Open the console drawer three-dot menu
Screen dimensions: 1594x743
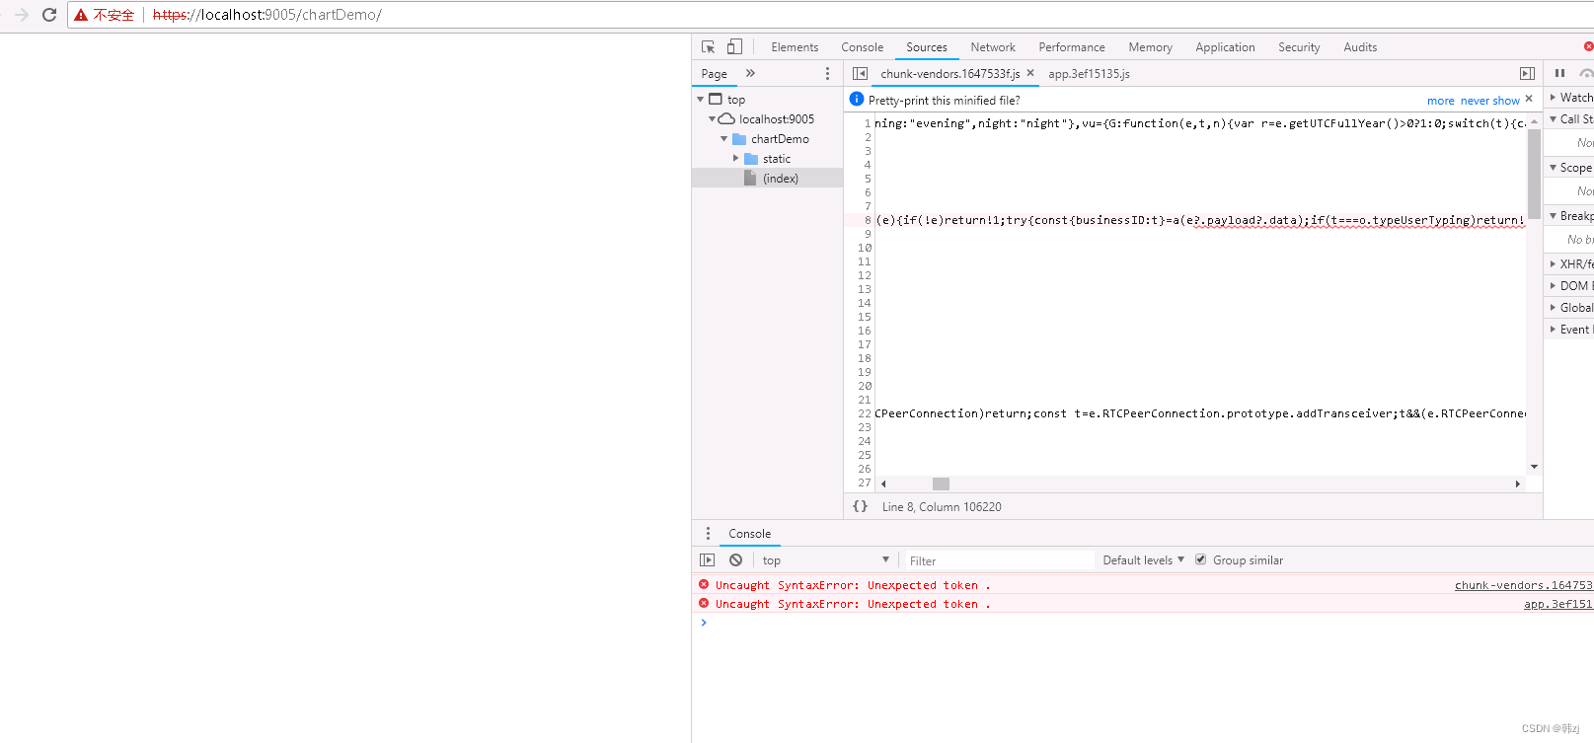708,533
